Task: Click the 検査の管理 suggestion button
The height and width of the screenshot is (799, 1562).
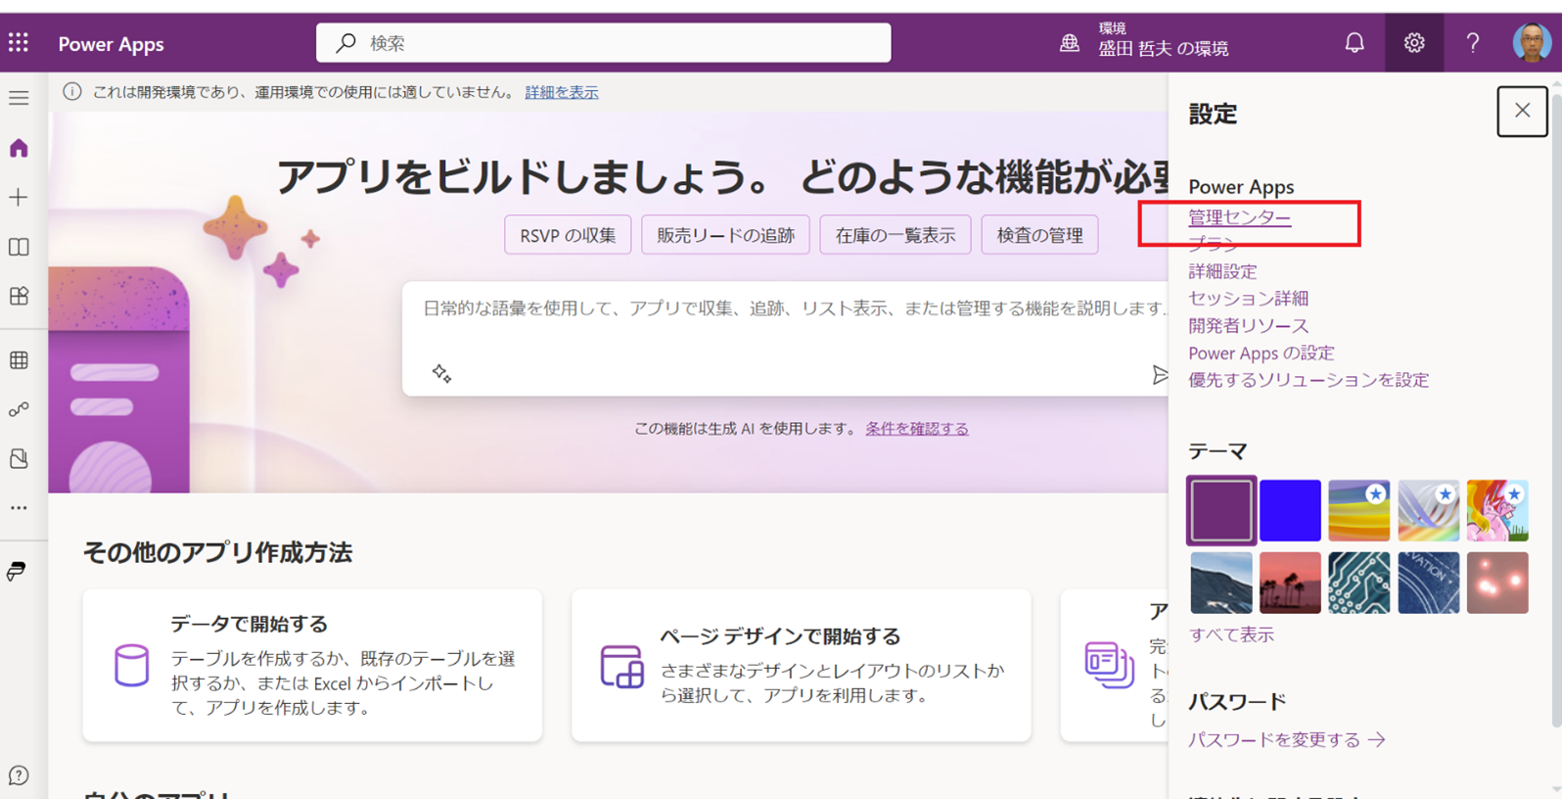Action: 1039,235
